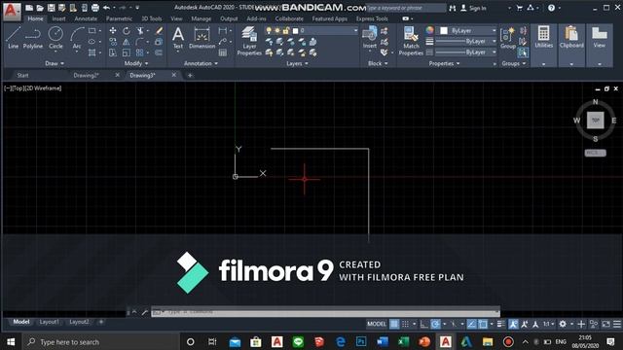This screenshot has width=623, height=350.
Task: Select the Fillet tool in Modify
Action: click(x=140, y=41)
